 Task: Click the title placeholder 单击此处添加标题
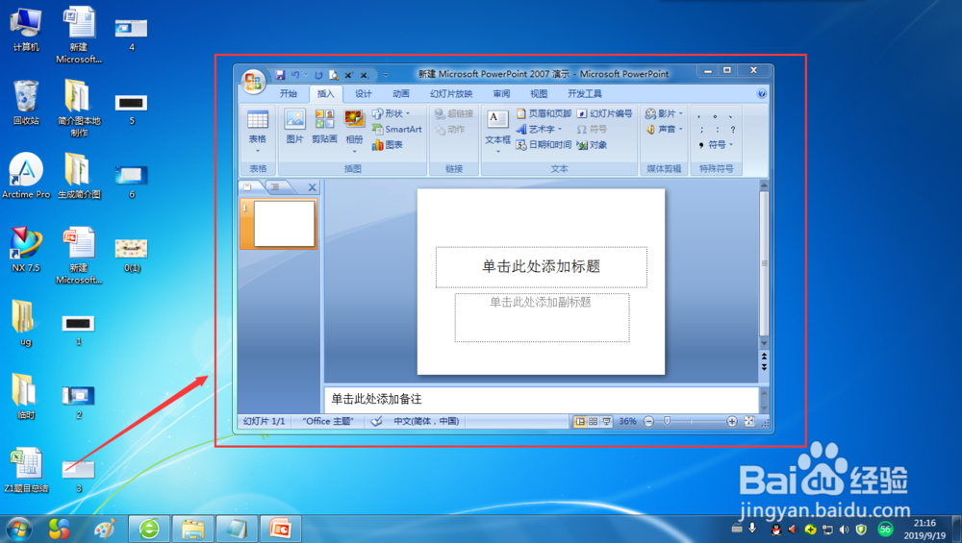tap(541, 266)
